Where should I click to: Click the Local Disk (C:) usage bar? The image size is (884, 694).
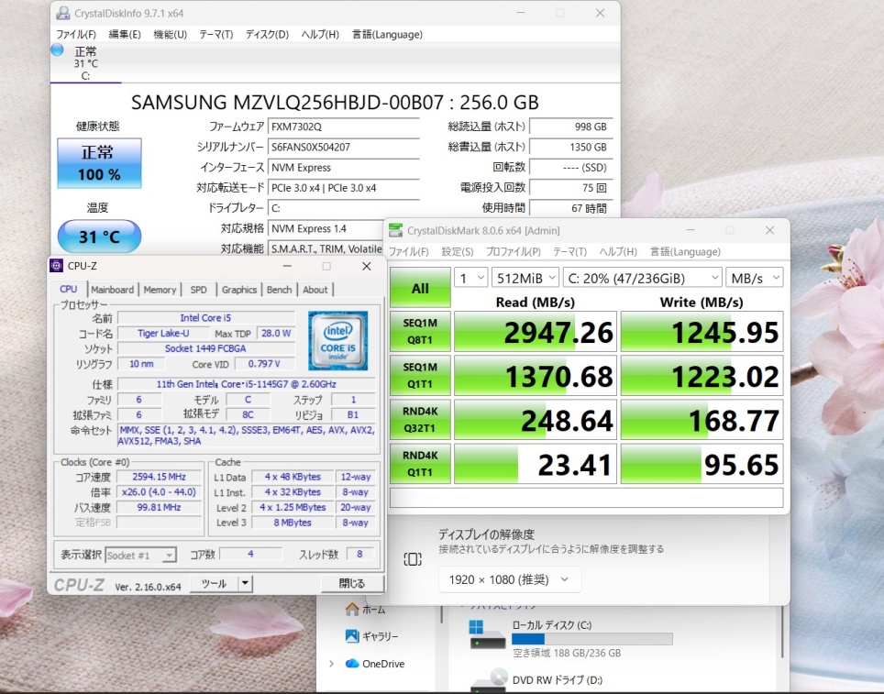(592, 639)
